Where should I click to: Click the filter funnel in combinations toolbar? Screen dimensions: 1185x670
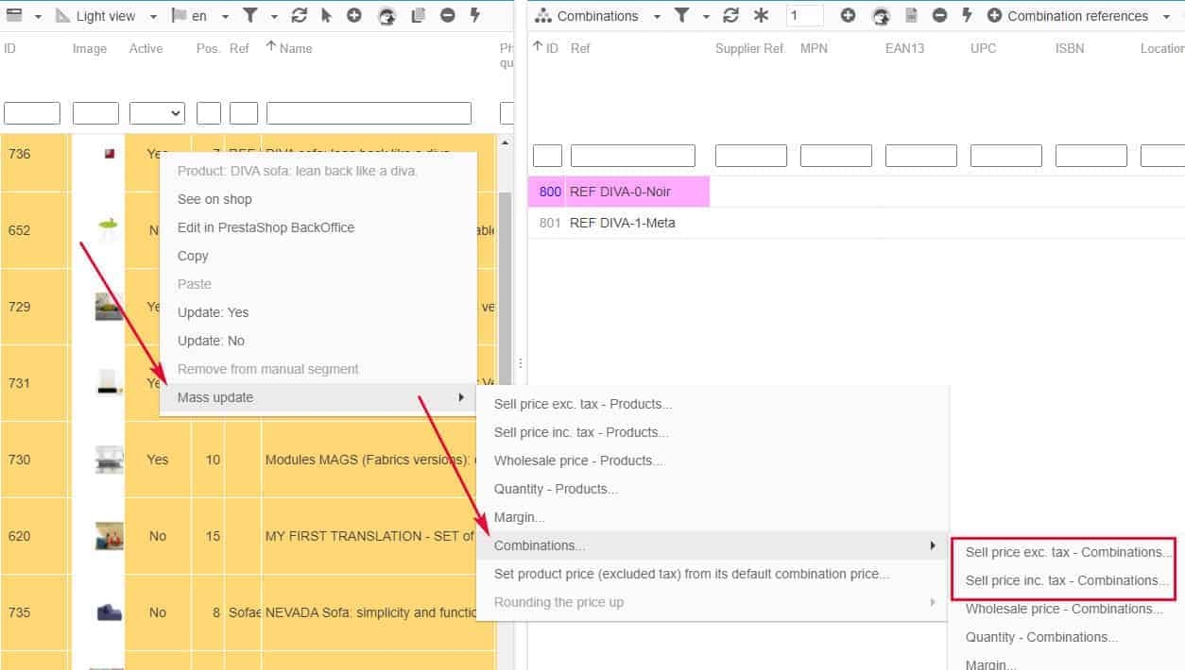pos(681,16)
